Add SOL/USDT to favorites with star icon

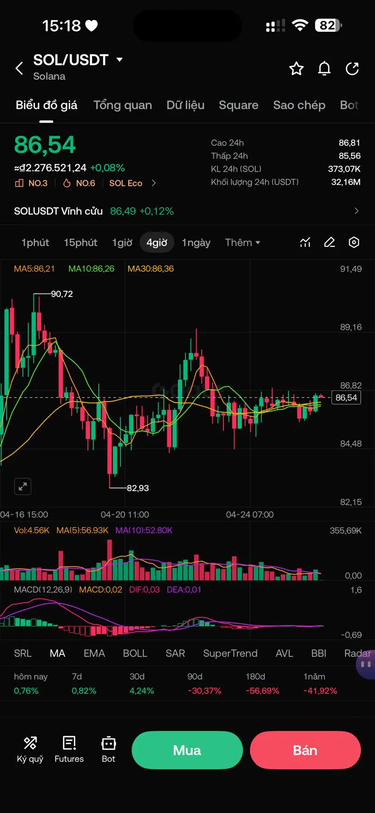[296, 68]
